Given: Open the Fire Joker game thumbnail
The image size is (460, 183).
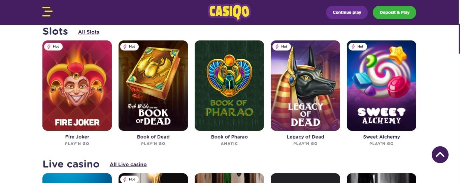Looking at the screenshot, I should click(x=77, y=86).
